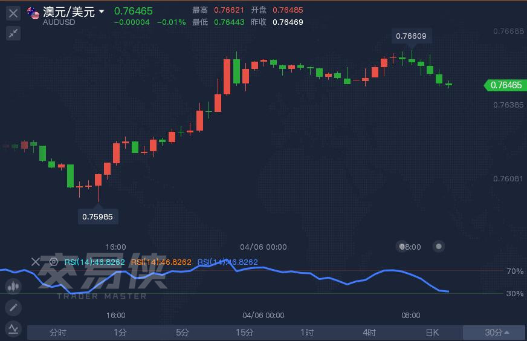Collapse the fullscreen chart view

point(13,33)
